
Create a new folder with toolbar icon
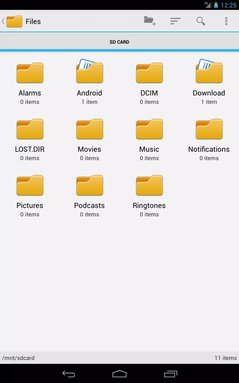[x=150, y=21]
